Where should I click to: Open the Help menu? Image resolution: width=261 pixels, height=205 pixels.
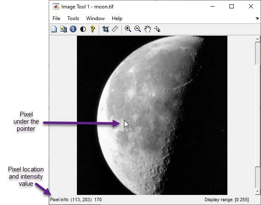coord(117,18)
